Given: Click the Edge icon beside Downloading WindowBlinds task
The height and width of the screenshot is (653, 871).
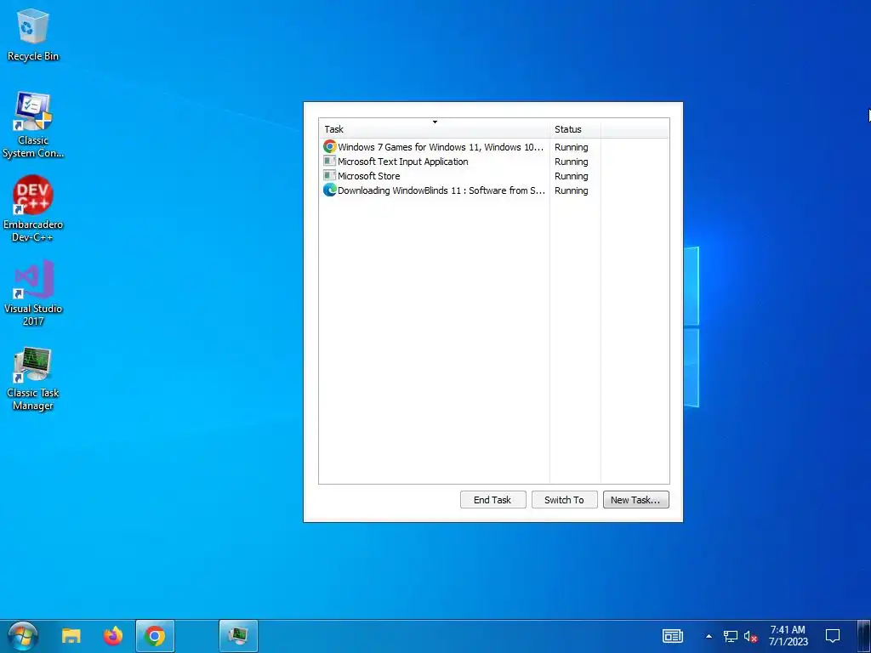Looking at the screenshot, I should coord(330,190).
